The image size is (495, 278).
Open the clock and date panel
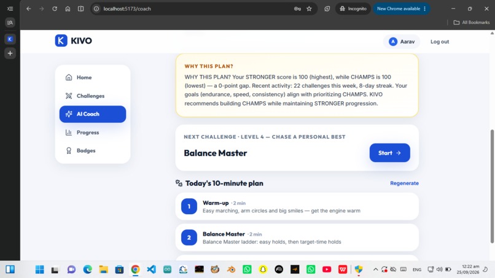click(467, 269)
